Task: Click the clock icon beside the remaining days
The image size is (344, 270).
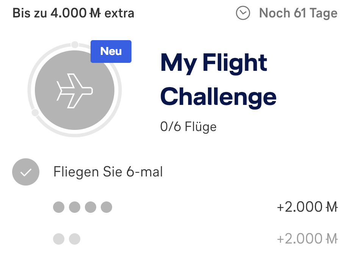Action: click(x=243, y=13)
